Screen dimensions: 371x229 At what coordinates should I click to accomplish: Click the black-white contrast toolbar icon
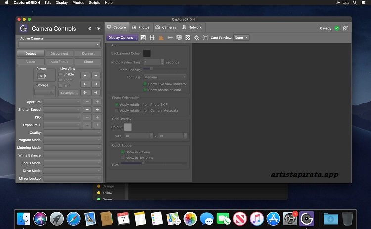pos(143,38)
